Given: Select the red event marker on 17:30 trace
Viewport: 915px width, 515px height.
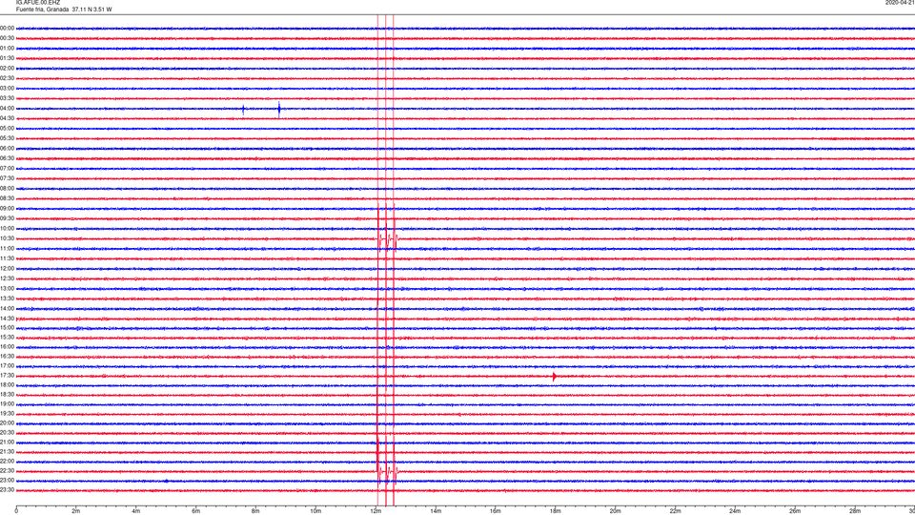Looking at the screenshot, I should coord(554,377).
